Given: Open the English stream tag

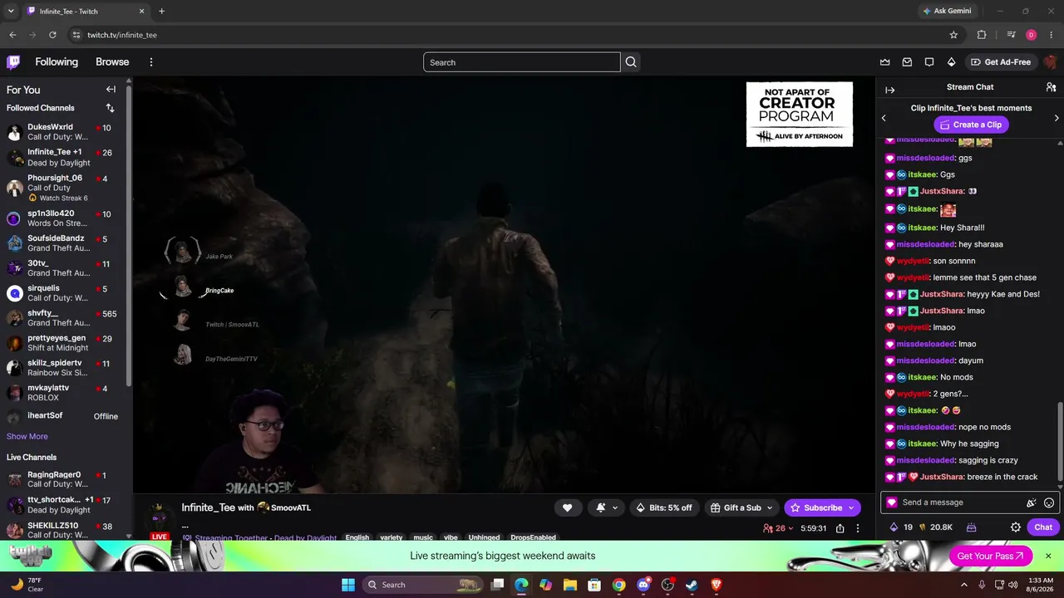Looking at the screenshot, I should (x=357, y=537).
